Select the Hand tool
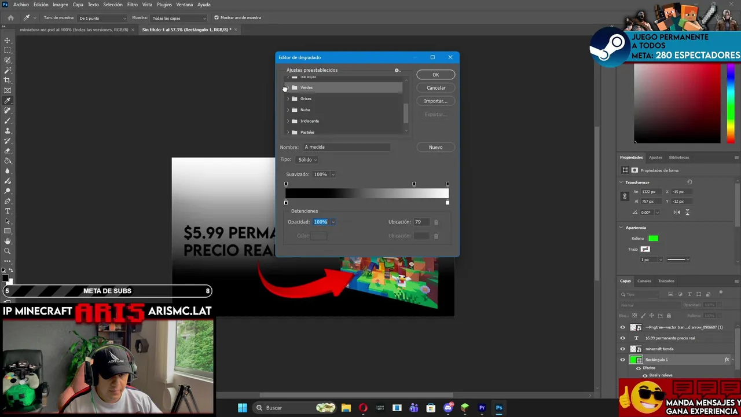Screen dimensions: 741x417 point(8,241)
